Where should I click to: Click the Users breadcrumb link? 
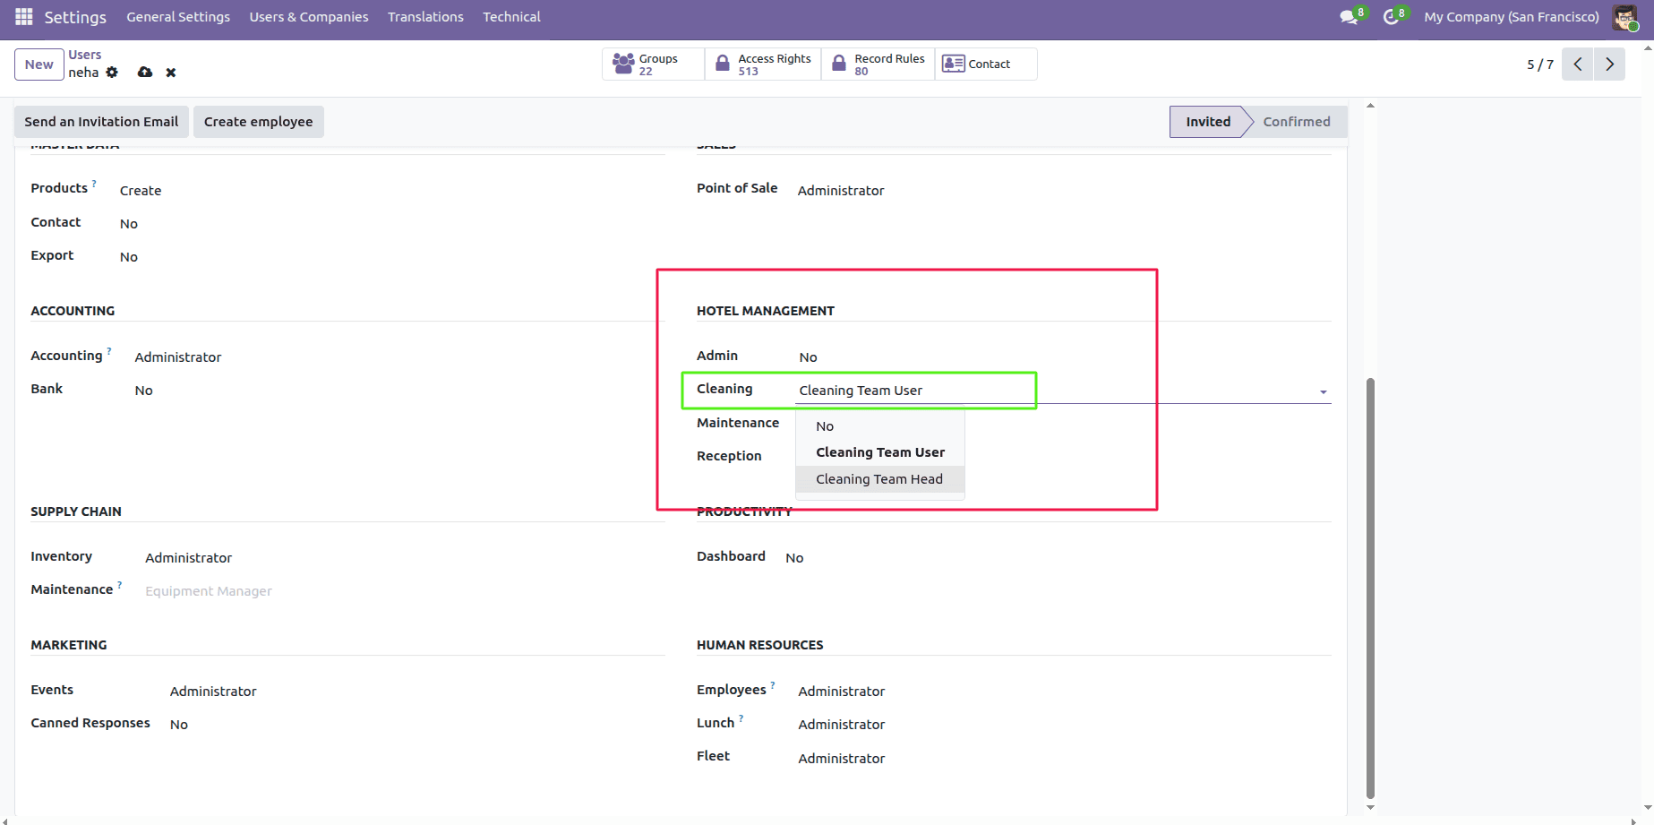pyautogui.click(x=85, y=55)
